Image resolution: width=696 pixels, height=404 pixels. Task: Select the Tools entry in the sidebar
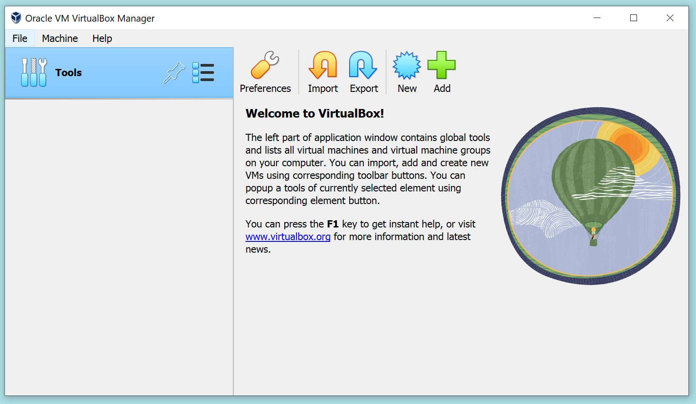click(68, 72)
